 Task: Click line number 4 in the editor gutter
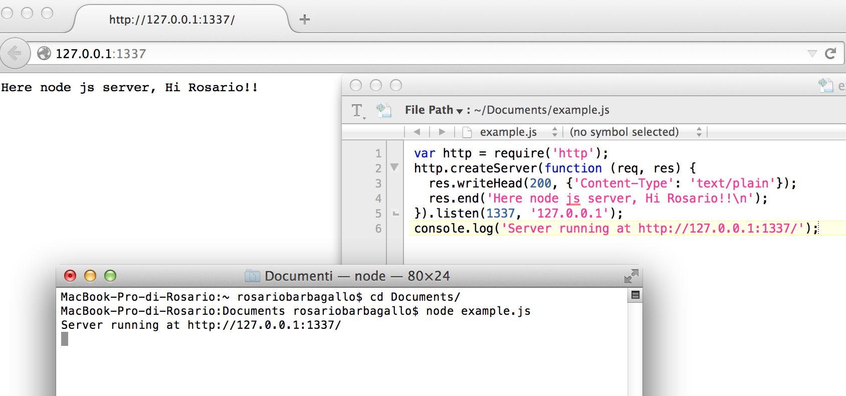378,199
